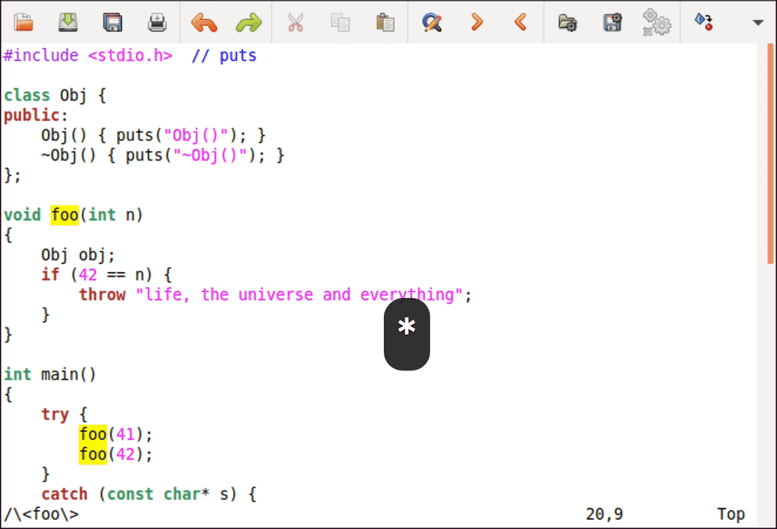Viewport: 777px width, 529px height.
Task: Go to previous match with back arrow
Action: tap(521, 22)
